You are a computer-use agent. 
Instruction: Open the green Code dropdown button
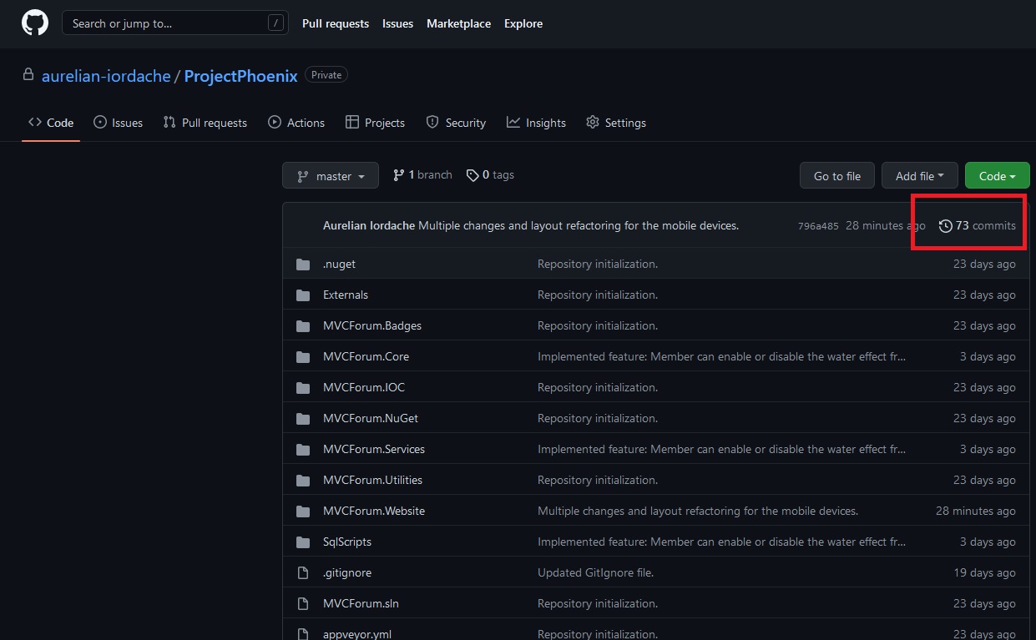998,176
